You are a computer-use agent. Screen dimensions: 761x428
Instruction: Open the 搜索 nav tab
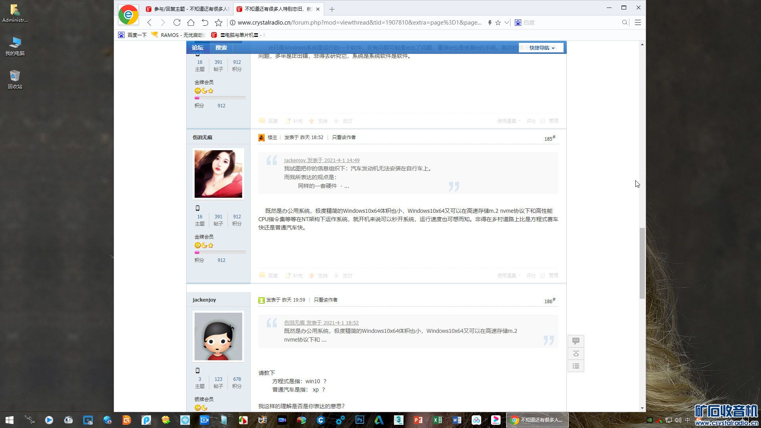221,48
